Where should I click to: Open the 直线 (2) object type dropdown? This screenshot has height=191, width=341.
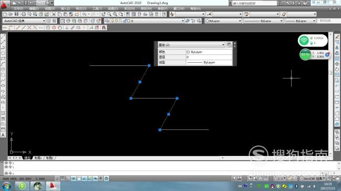tap(191, 45)
